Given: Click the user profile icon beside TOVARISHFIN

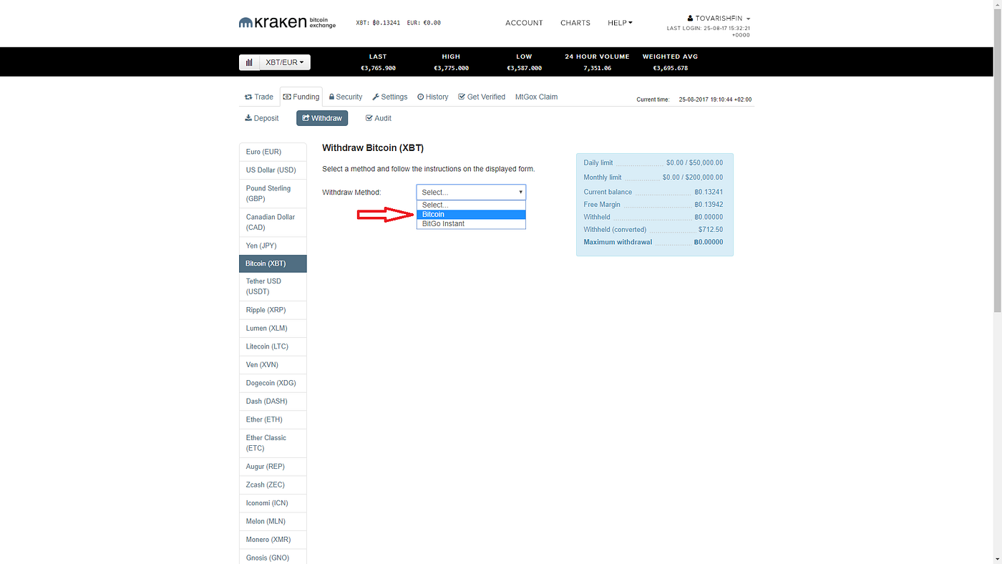Looking at the screenshot, I should pos(691,19).
